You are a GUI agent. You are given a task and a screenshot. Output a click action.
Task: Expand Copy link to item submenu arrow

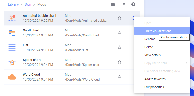[x=186, y=63]
